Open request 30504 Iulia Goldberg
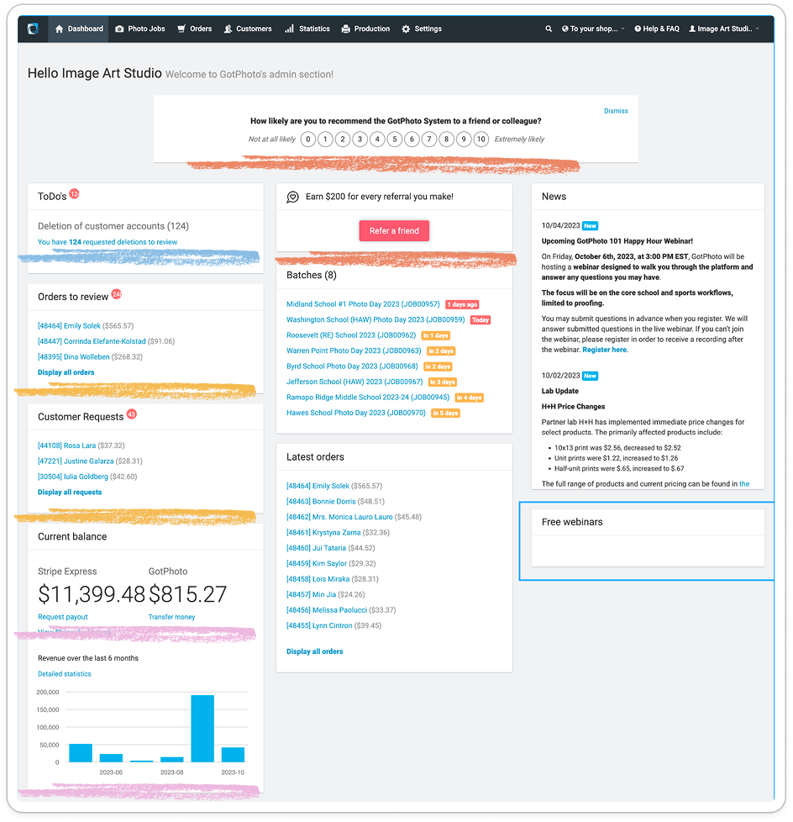Image resolution: width=793 pixels, height=822 pixels. (73, 477)
